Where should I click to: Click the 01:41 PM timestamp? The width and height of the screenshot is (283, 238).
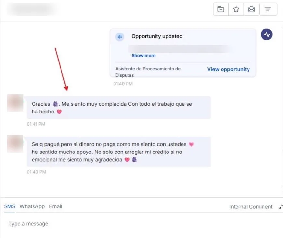[36, 124]
